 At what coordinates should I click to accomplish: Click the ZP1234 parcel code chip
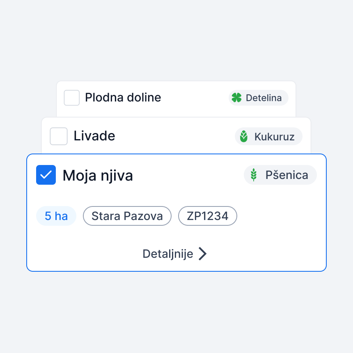[208, 216]
